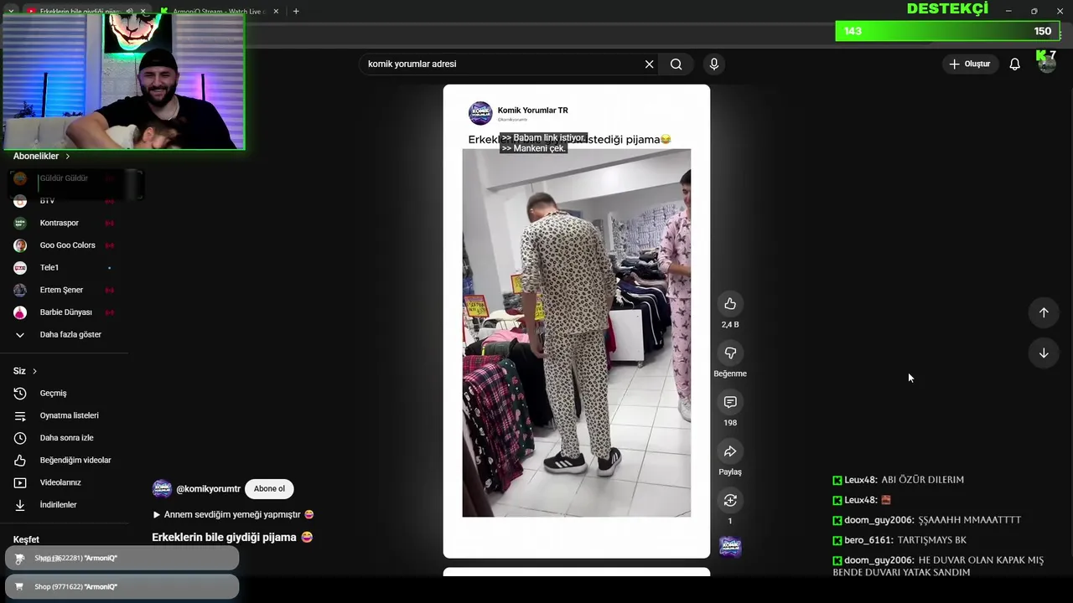The width and height of the screenshot is (1073, 603).
Task: Expand the Abonelikler section chevron
Action: click(68, 157)
